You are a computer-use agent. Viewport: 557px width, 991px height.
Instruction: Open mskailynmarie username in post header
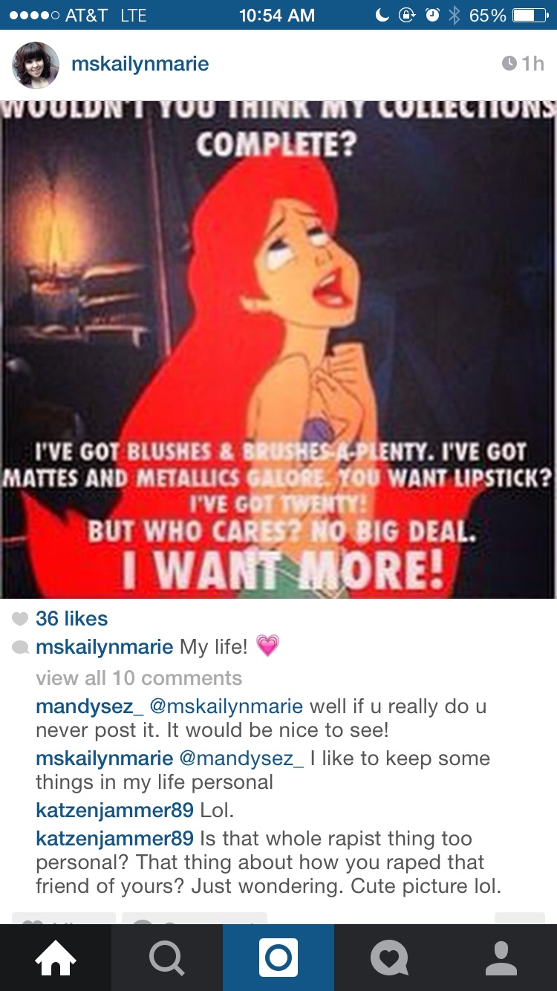click(x=140, y=64)
